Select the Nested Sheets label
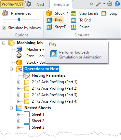Image resolution: width=121 pixels, height=140 pixels. click(38, 108)
